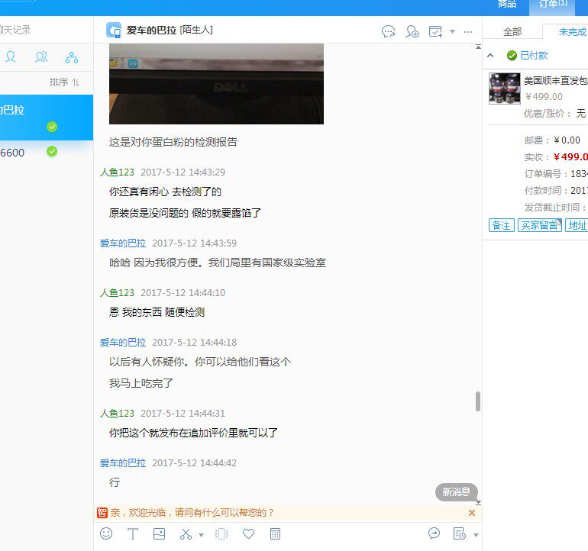Viewport: 588px width, 551px height.
Task: Click the chat scrollbar thumb
Action: (x=478, y=401)
